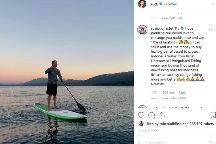Open zuck profile picture in header
This screenshot has width=216, height=144.
pos(142,4)
